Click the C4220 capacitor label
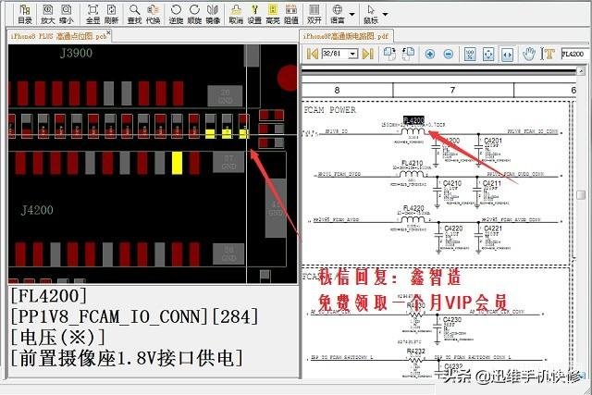 (x=453, y=228)
